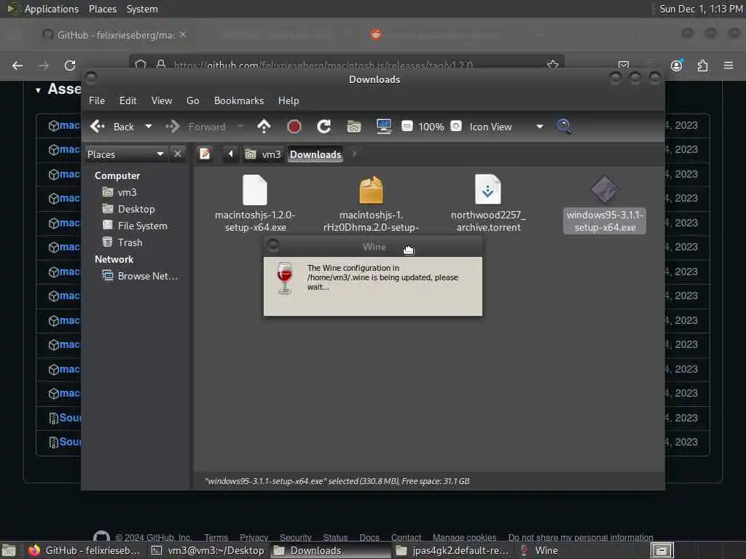Switch to Downloads taskbar item
746x559 pixels.
(x=331, y=550)
